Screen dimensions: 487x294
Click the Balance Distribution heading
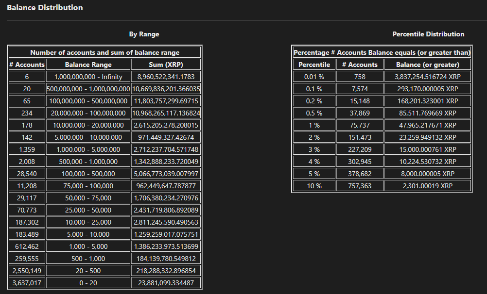point(45,8)
